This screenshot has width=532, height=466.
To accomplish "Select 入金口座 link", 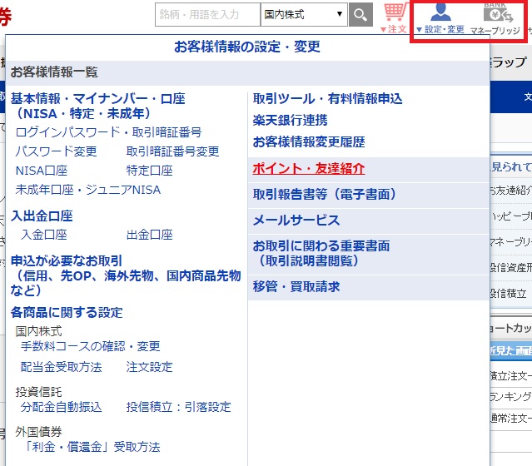I will pyautogui.click(x=44, y=235).
